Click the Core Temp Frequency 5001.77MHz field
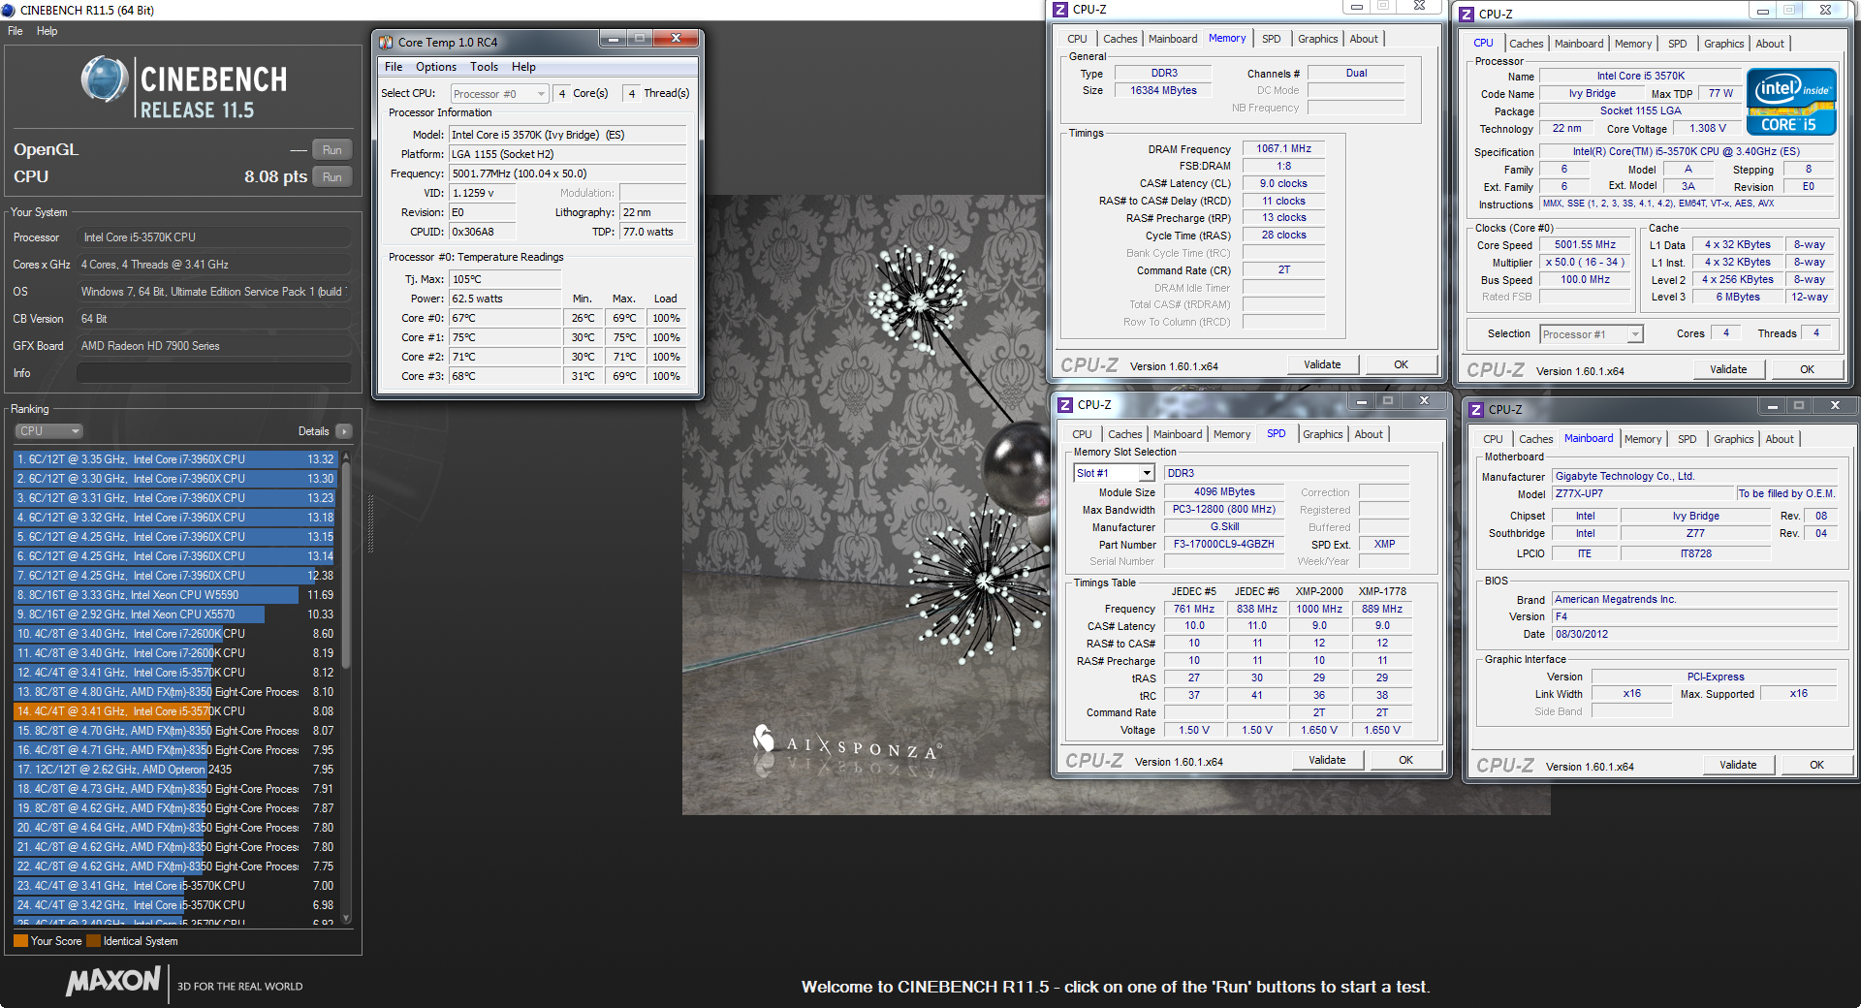This screenshot has height=1008, width=1861. click(x=568, y=174)
